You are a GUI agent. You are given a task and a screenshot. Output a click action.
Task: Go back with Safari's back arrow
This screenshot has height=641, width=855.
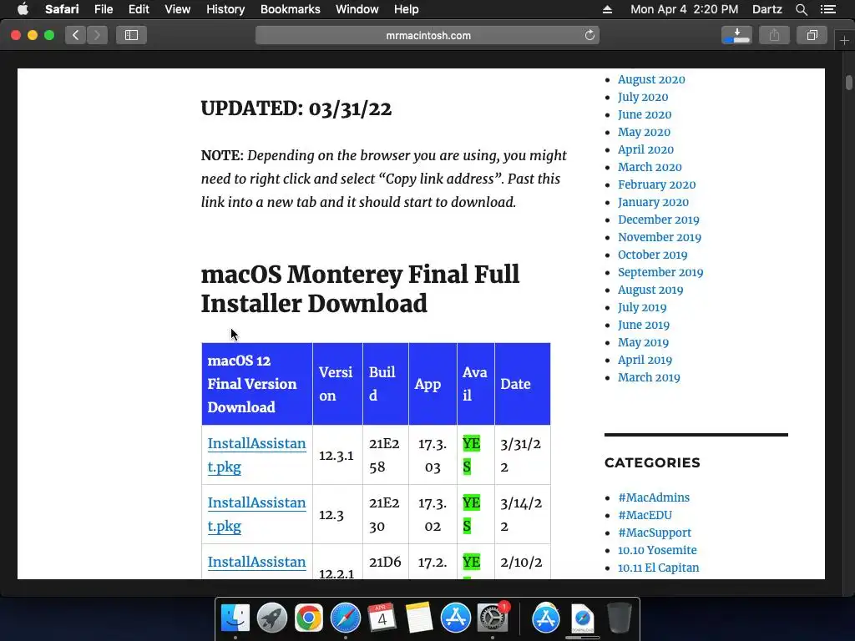coord(76,35)
